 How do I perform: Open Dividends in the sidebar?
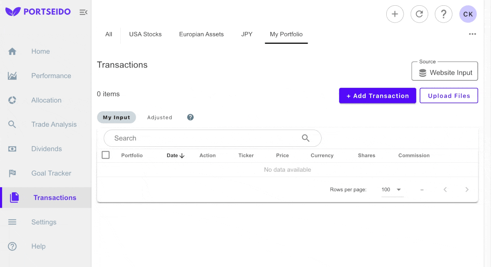46,149
